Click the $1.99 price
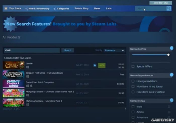The height and width of the screenshot is (123, 176). [x=121, y=93]
